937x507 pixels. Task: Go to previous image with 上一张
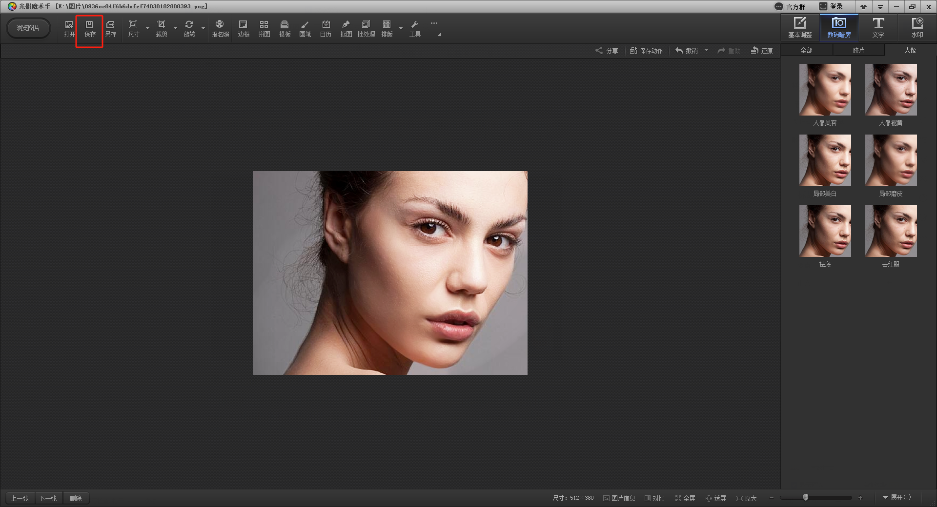click(20, 498)
